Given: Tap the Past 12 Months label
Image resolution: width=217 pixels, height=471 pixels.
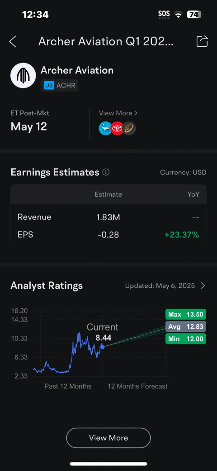Looking at the screenshot, I should [68, 386].
